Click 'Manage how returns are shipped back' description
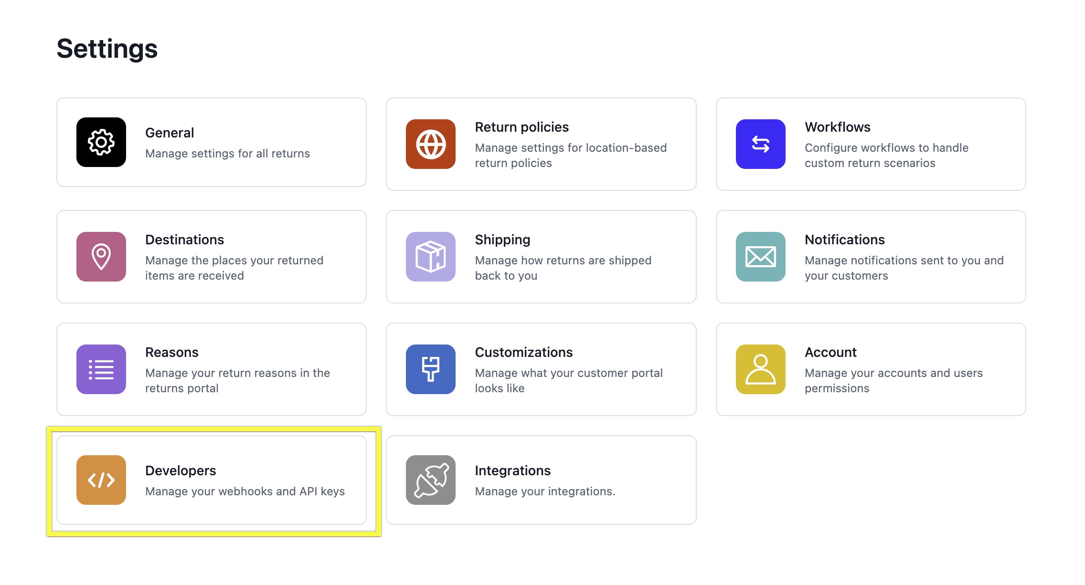Screen dimensions: 1085x585 [564, 268]
